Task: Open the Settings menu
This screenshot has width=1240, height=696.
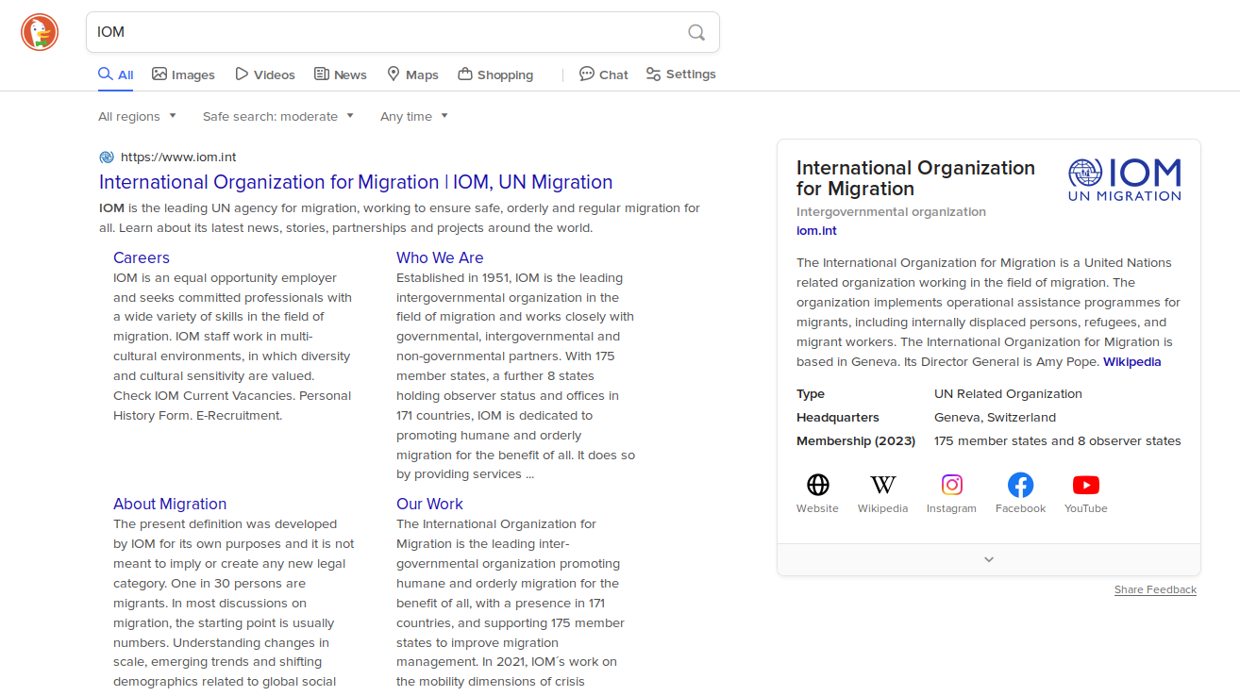Action: [680, 75]
